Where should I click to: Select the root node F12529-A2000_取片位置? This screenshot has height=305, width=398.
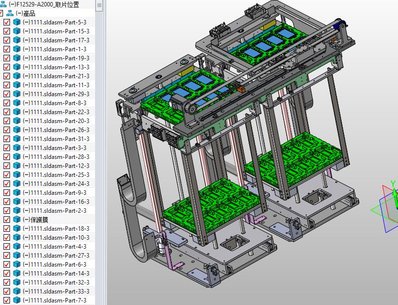[x=43, y=4]
